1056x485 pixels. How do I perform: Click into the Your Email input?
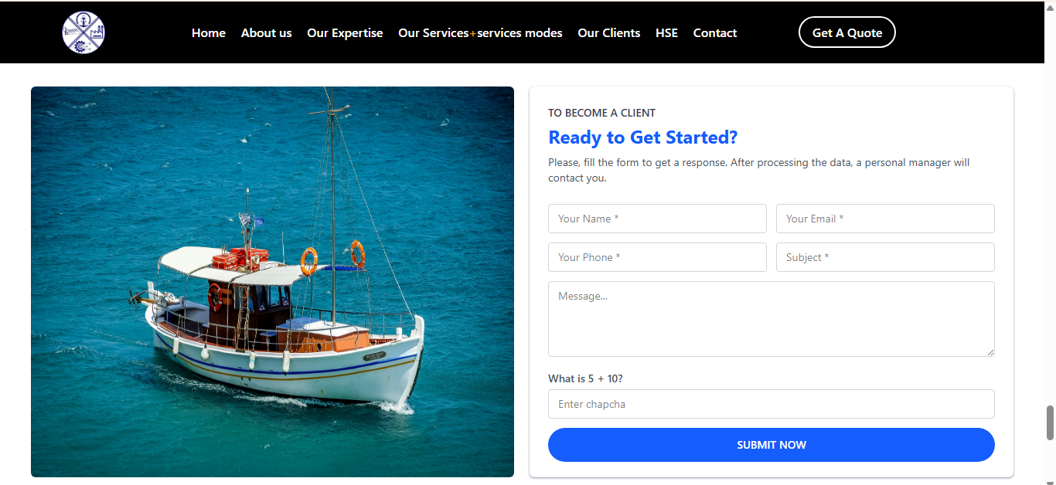tap(885, 219)
